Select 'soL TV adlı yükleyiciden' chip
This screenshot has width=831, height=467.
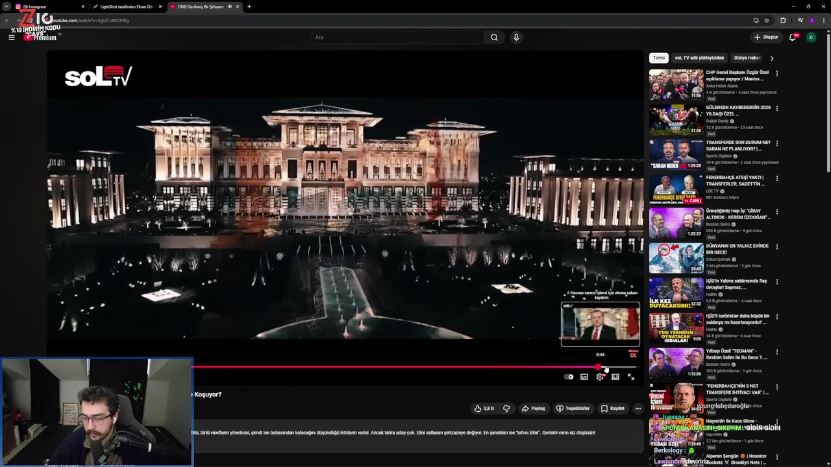point(699,58)
